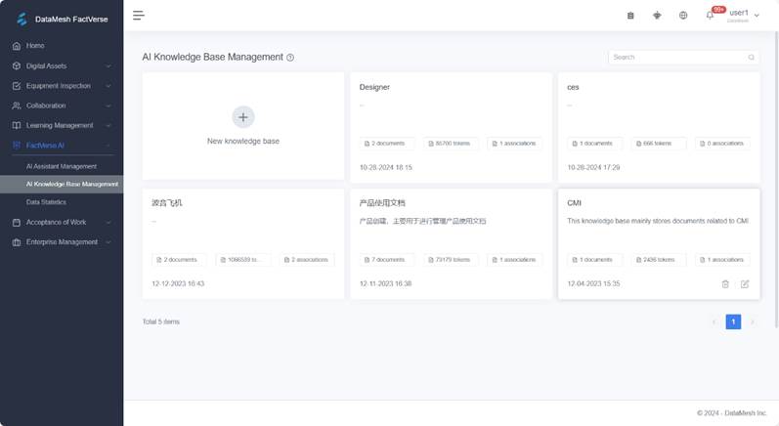Expand the Equipment Inspection menu
The height and width of the screenshot is (426, 779).
(62, 86)
